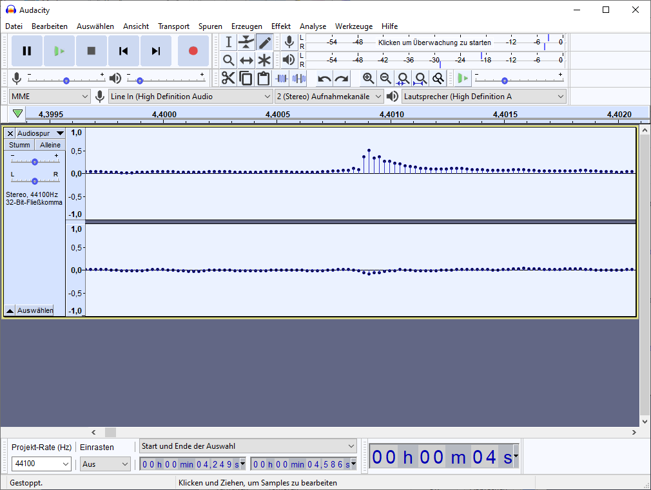Click the Skip to End button
651x490 pixels.
[155, 51]
